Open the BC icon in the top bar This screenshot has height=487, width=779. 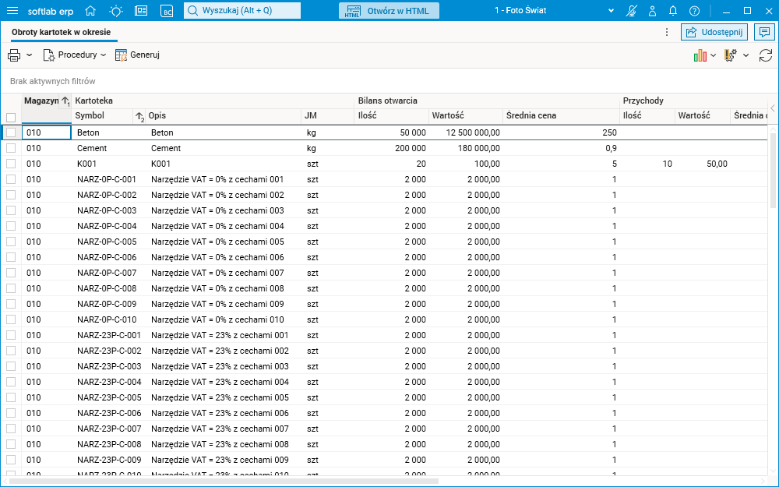pyautogui.click(x=167, y=11)
